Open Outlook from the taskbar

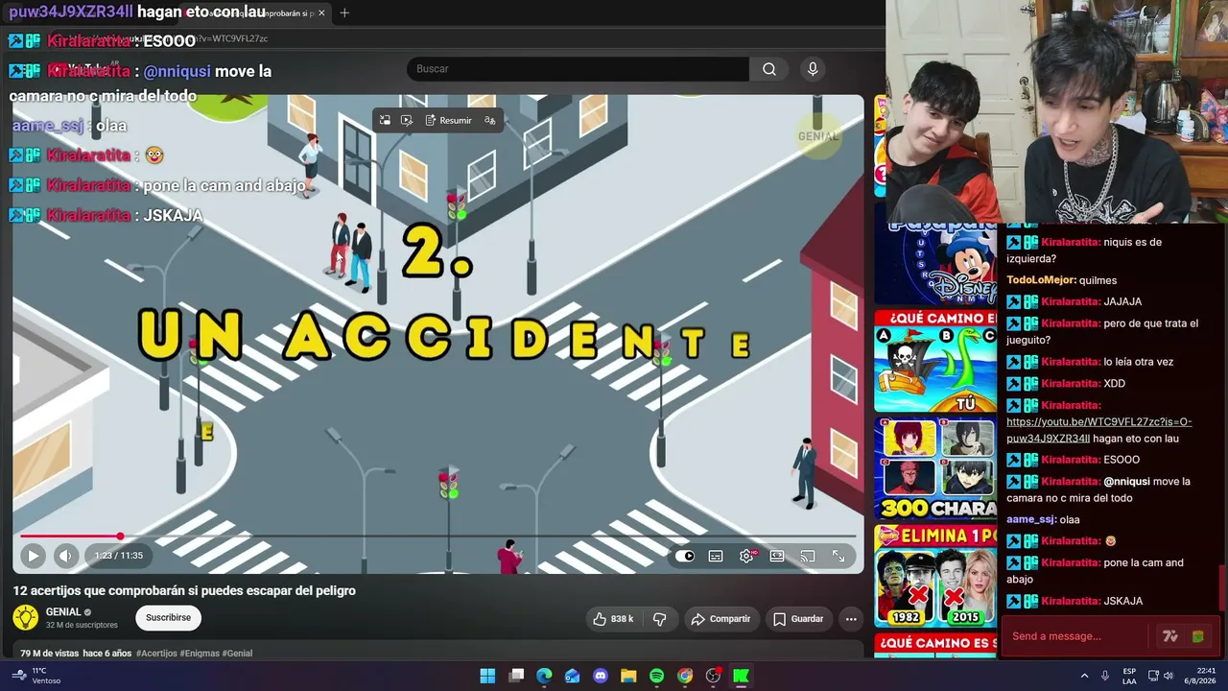pyautogui.click(x=573, y=676)
